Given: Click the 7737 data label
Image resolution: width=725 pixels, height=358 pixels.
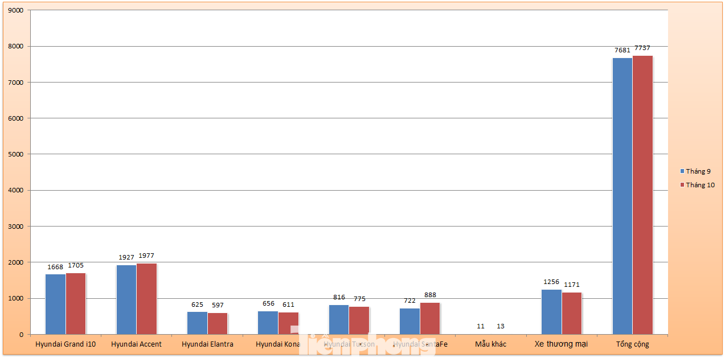Looking at the screenshot, I should [x=642, y=48].
